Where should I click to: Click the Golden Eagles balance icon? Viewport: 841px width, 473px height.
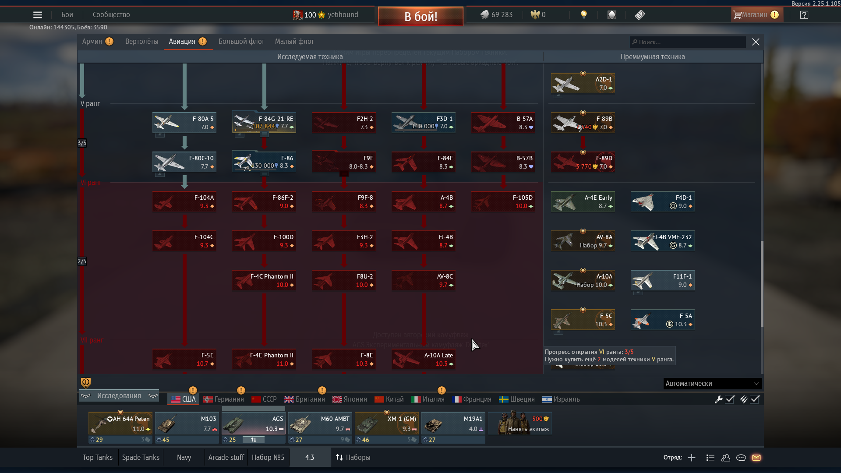535,15
